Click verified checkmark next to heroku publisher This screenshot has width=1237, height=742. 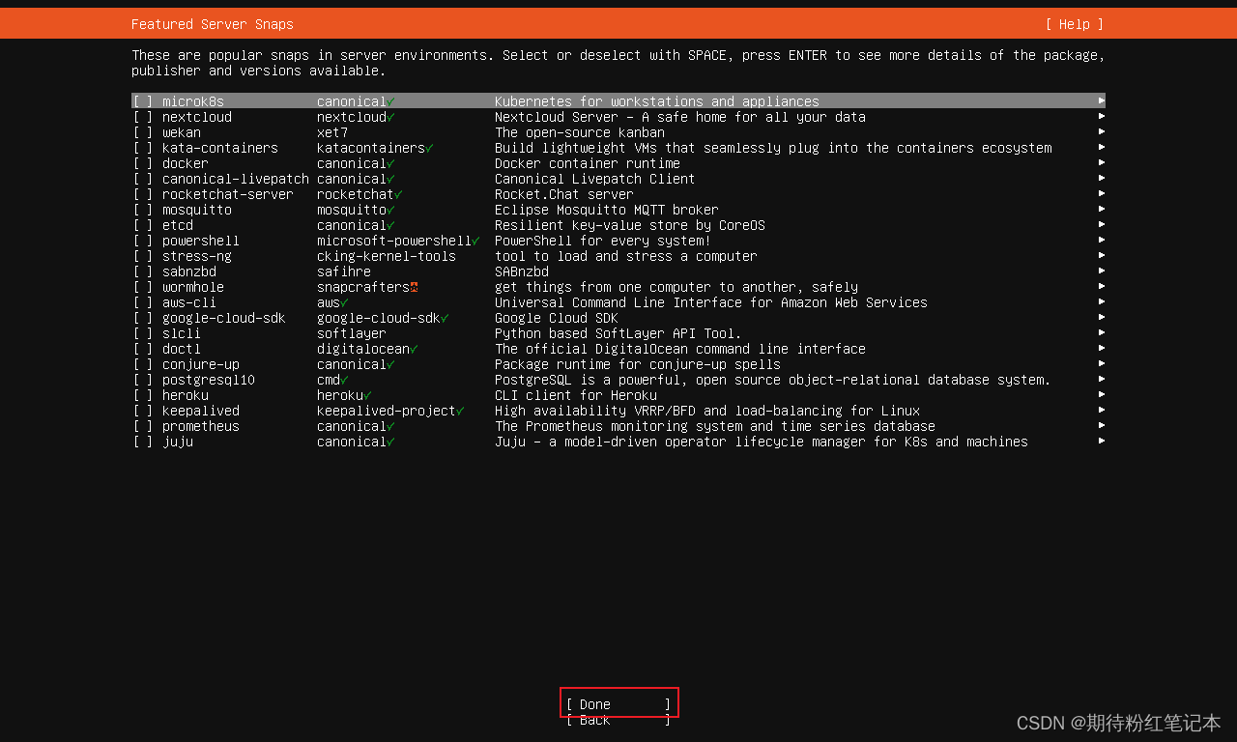(367, 395)
